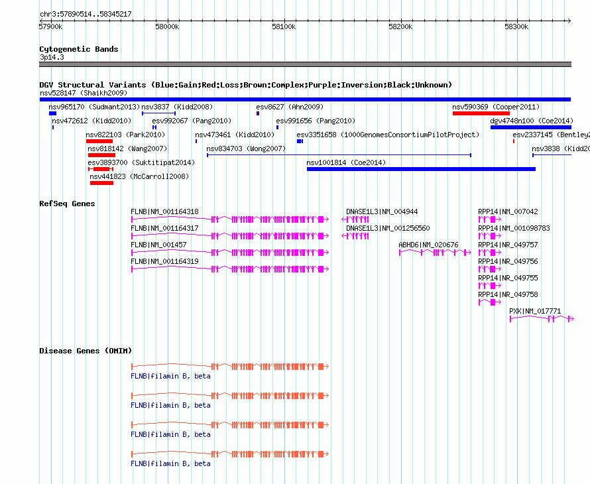
Task: Select the PXK|NM_017771 gene model
Action: coord(542,319)
